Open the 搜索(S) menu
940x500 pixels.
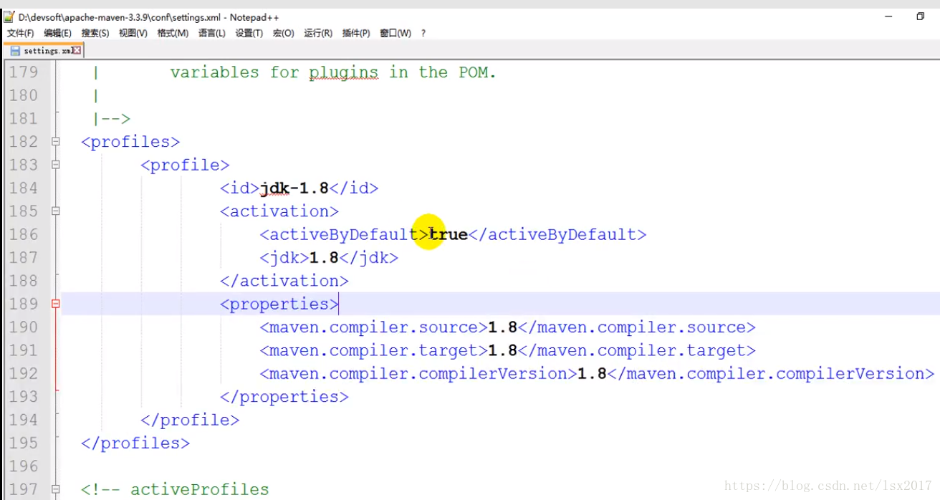95,33
